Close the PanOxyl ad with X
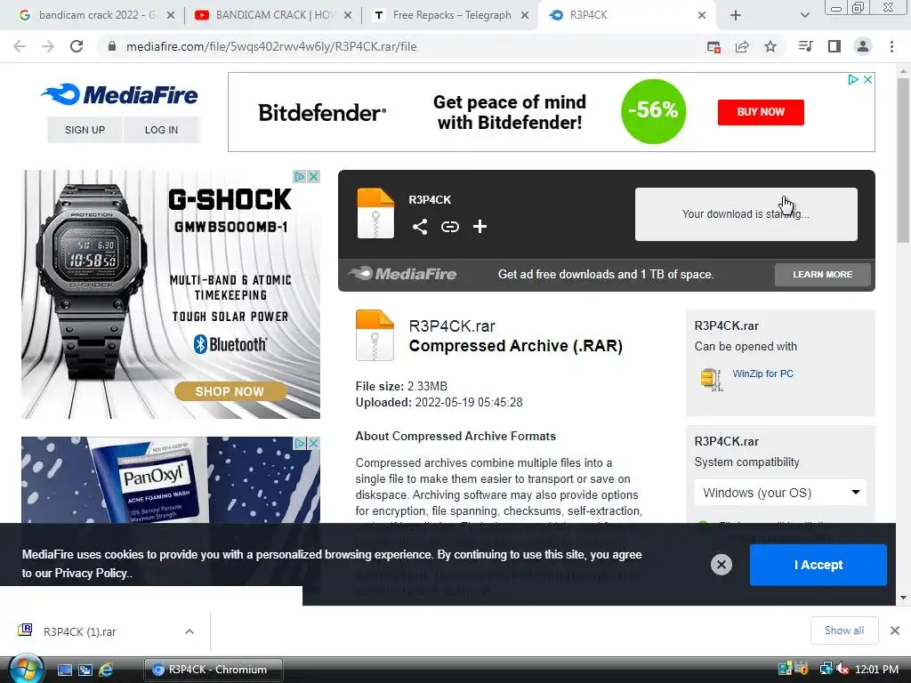The image size is (911, 683). click(313, 443)
